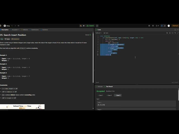Pick a random problem with shuffle icon

point(18,26)
